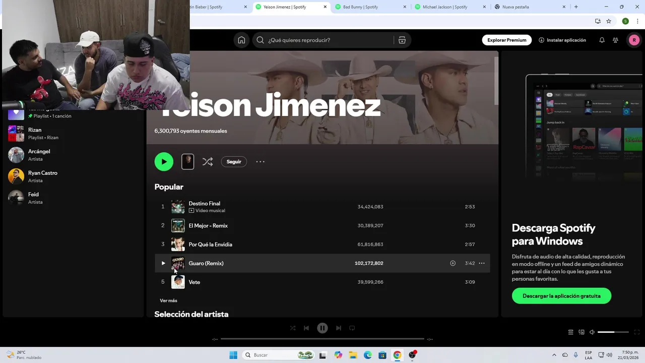
Task: Open Copilot from the taskbar
Action: (x=338, y=355)
